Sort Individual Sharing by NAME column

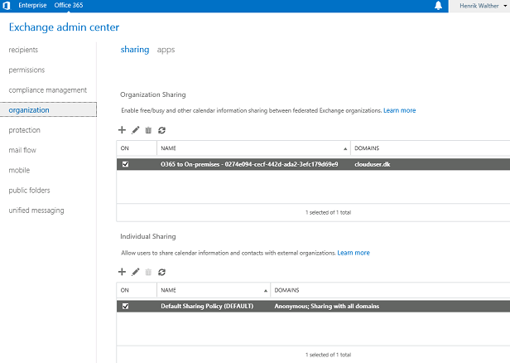pos(214,290)
